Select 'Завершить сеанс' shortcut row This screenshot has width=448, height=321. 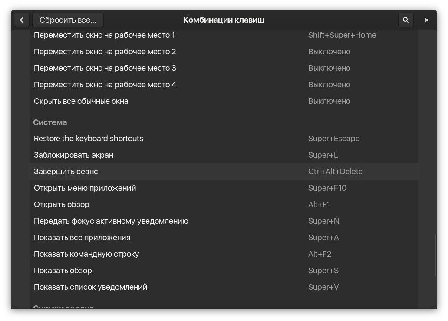pos(224,172)
